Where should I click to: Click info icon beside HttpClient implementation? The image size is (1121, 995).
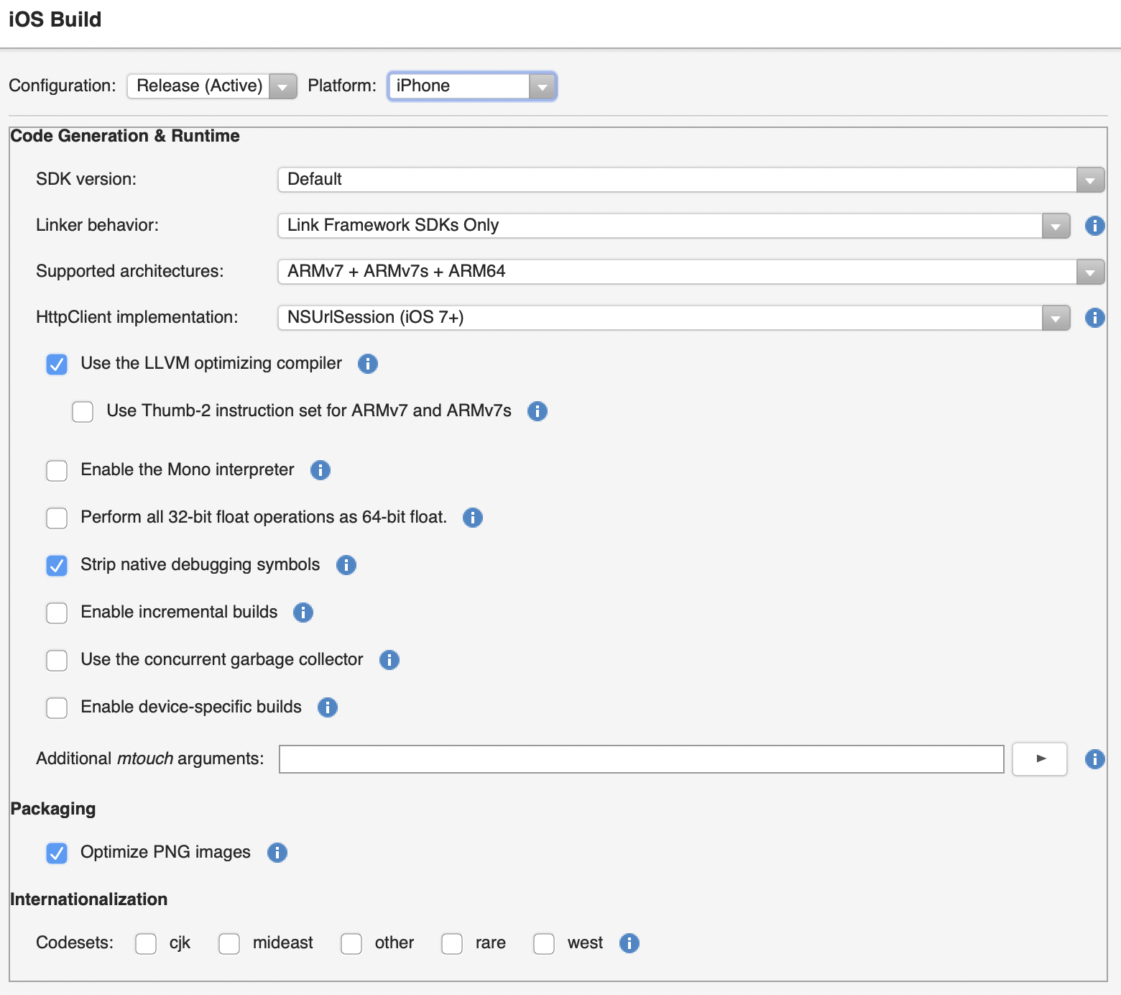point(1094,318)
